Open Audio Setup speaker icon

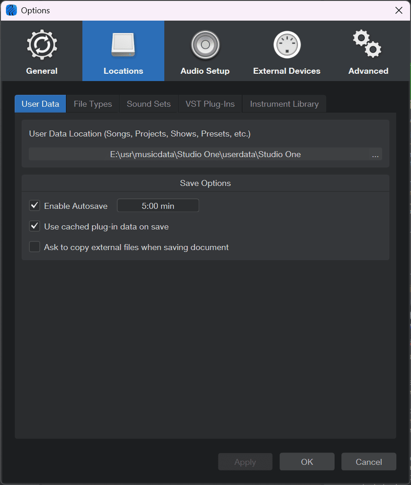[205, 45]
